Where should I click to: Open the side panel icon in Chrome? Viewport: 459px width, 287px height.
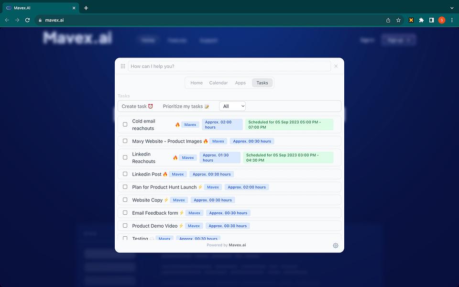pos(431,20)
